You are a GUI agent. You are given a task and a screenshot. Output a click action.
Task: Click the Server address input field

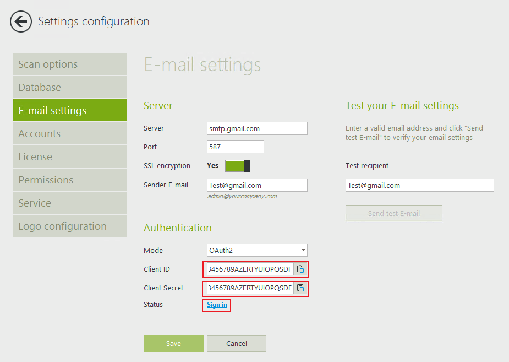coord(257,128)
